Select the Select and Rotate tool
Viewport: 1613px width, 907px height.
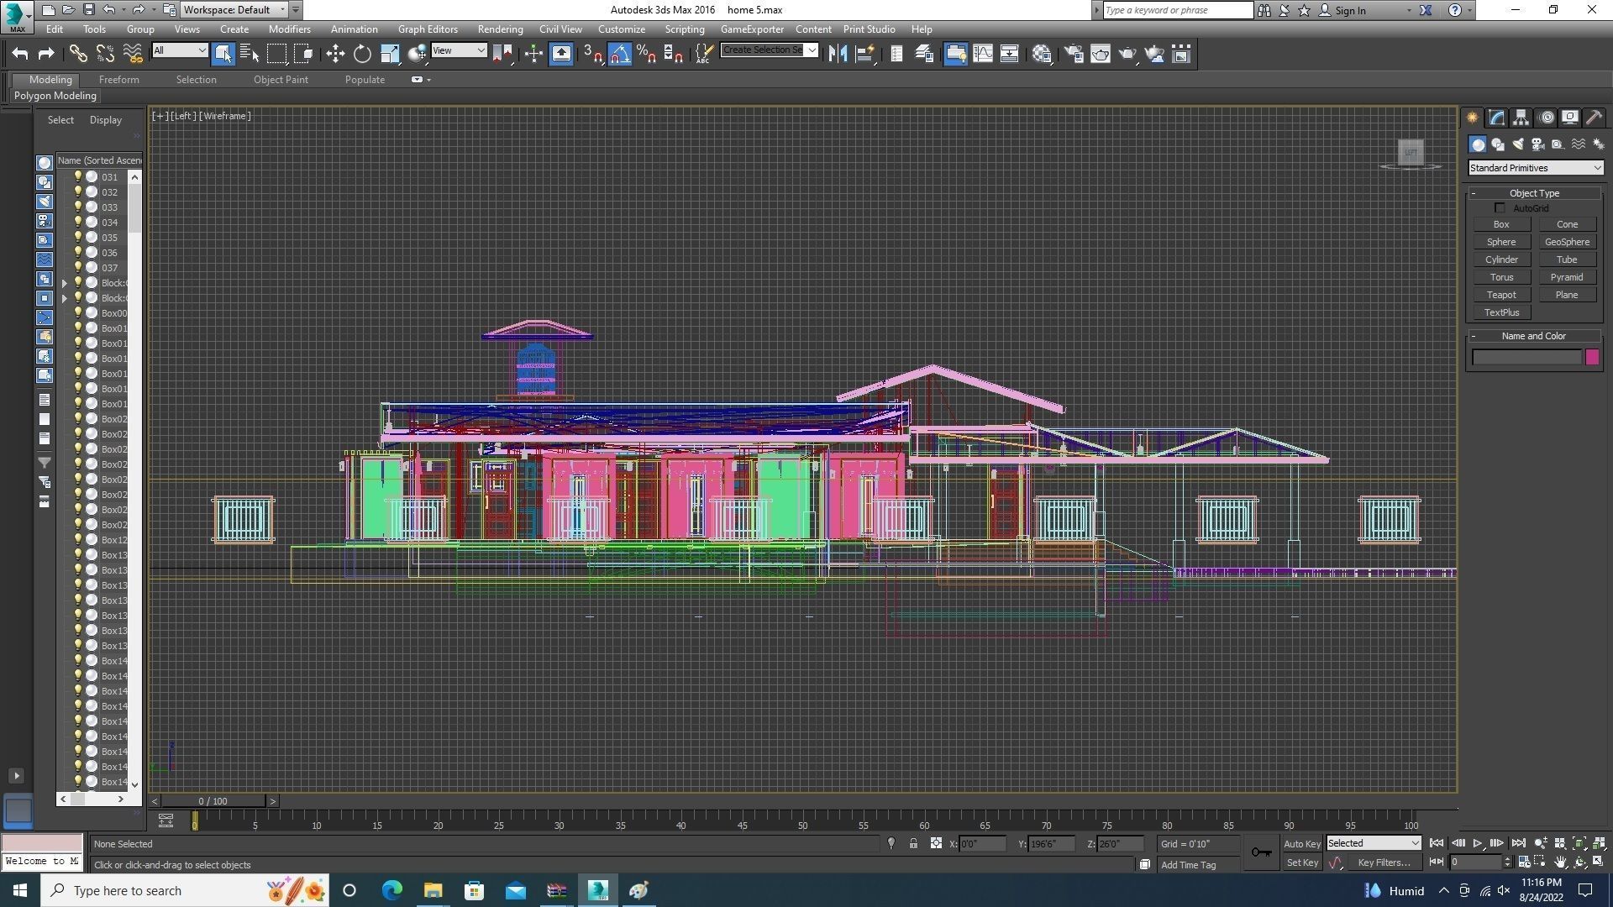point(362,54)
